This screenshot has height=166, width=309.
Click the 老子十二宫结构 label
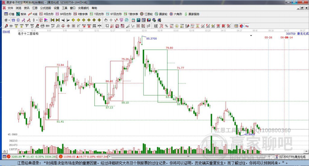(28, 34)
